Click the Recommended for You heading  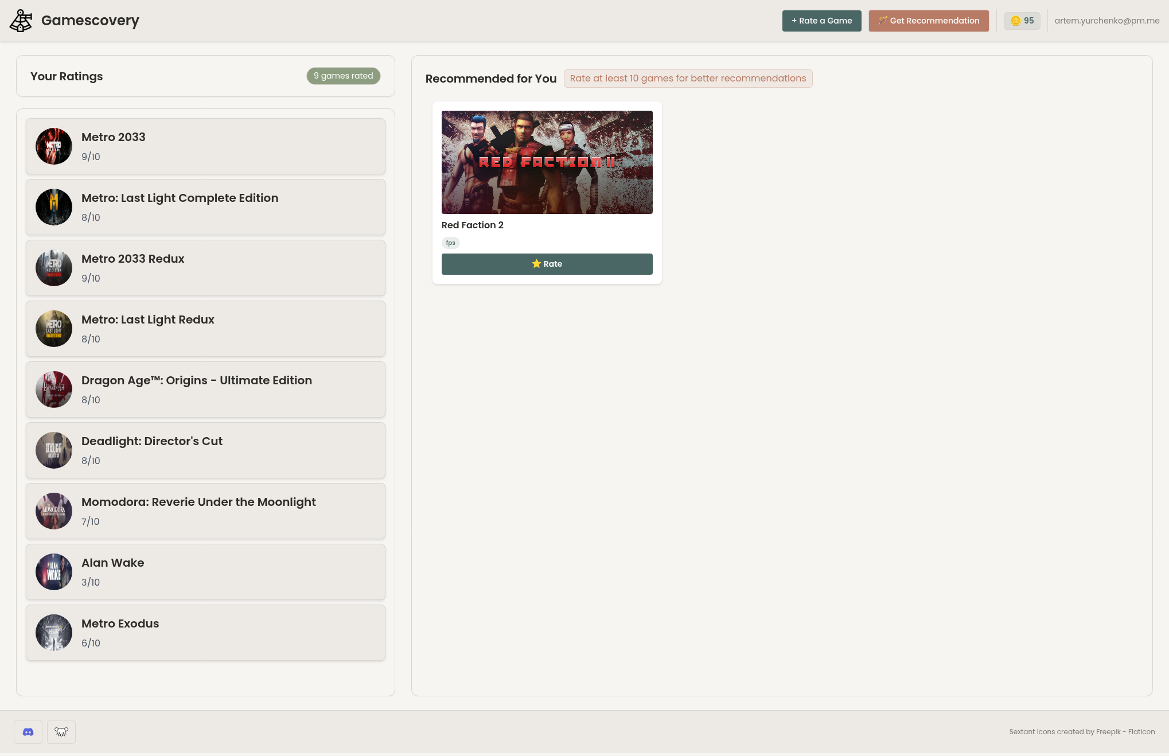pyautogui.click(x=490, y=79)
